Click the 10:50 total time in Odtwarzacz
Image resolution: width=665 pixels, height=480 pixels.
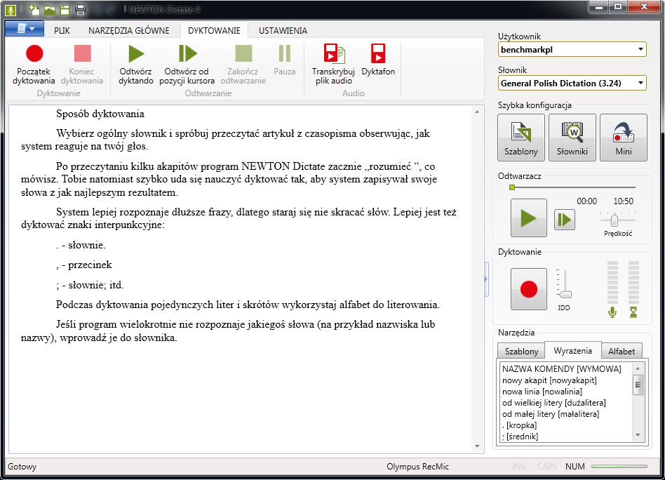tap(623, 201)
